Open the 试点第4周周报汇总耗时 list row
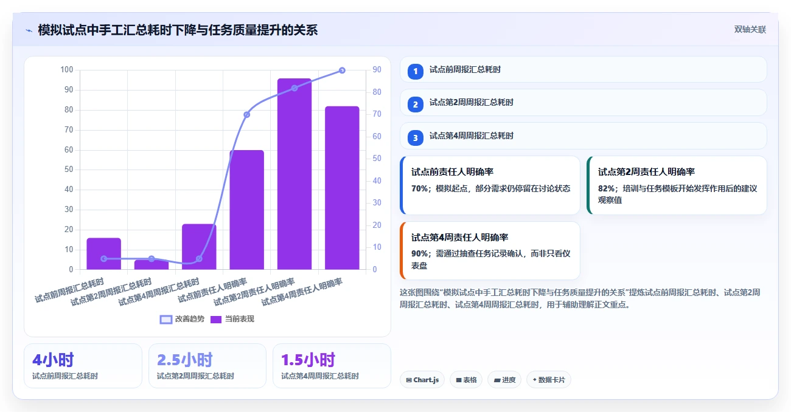This screenshot has width=791, height=412. click(583, 136)
